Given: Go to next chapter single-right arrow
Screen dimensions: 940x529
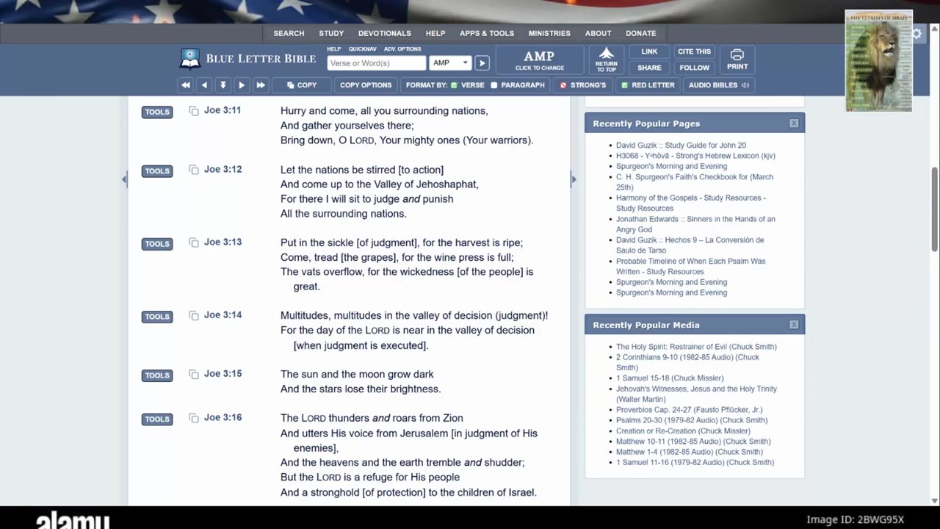Looking at the screenshot, I should click(x=242, y=85).
